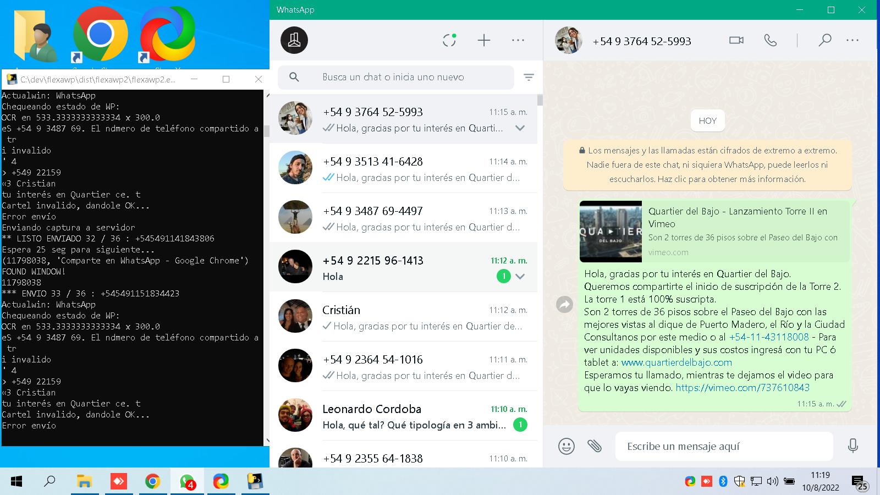Open Windows Security tray icon

(x=739, y=481)
